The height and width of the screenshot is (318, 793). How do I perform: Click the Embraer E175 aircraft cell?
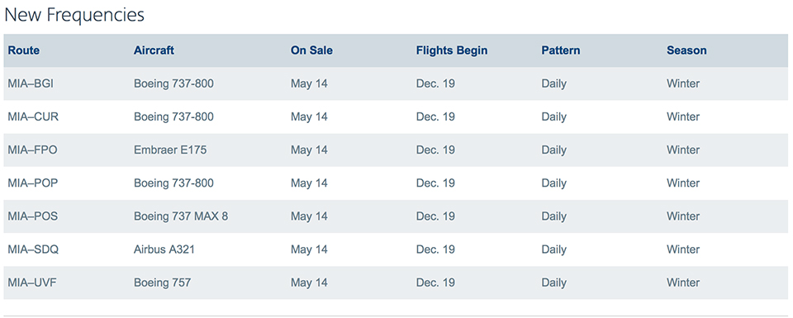pyautogui.click(x=170, y=150)
